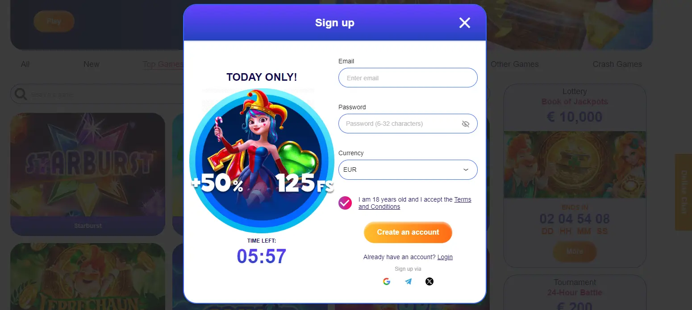
Task: Open the Starburst game thumbnail
Action: point(88,174)
